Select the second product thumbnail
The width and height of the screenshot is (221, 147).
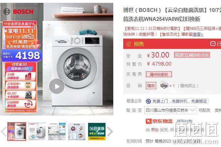click(x=37, y=132)
